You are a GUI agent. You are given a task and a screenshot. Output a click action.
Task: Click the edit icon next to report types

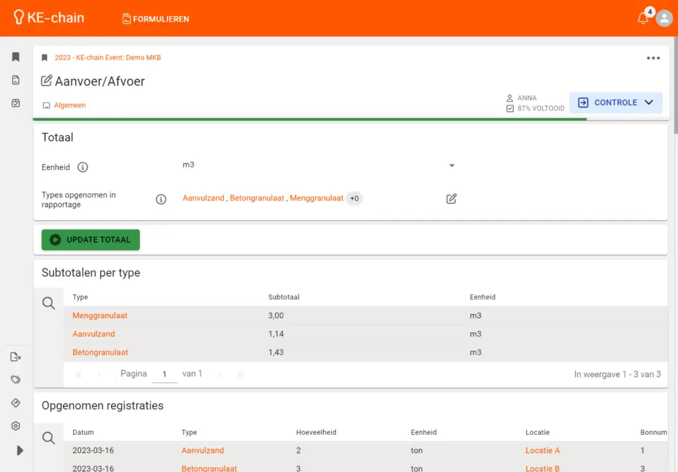(452, 198)
